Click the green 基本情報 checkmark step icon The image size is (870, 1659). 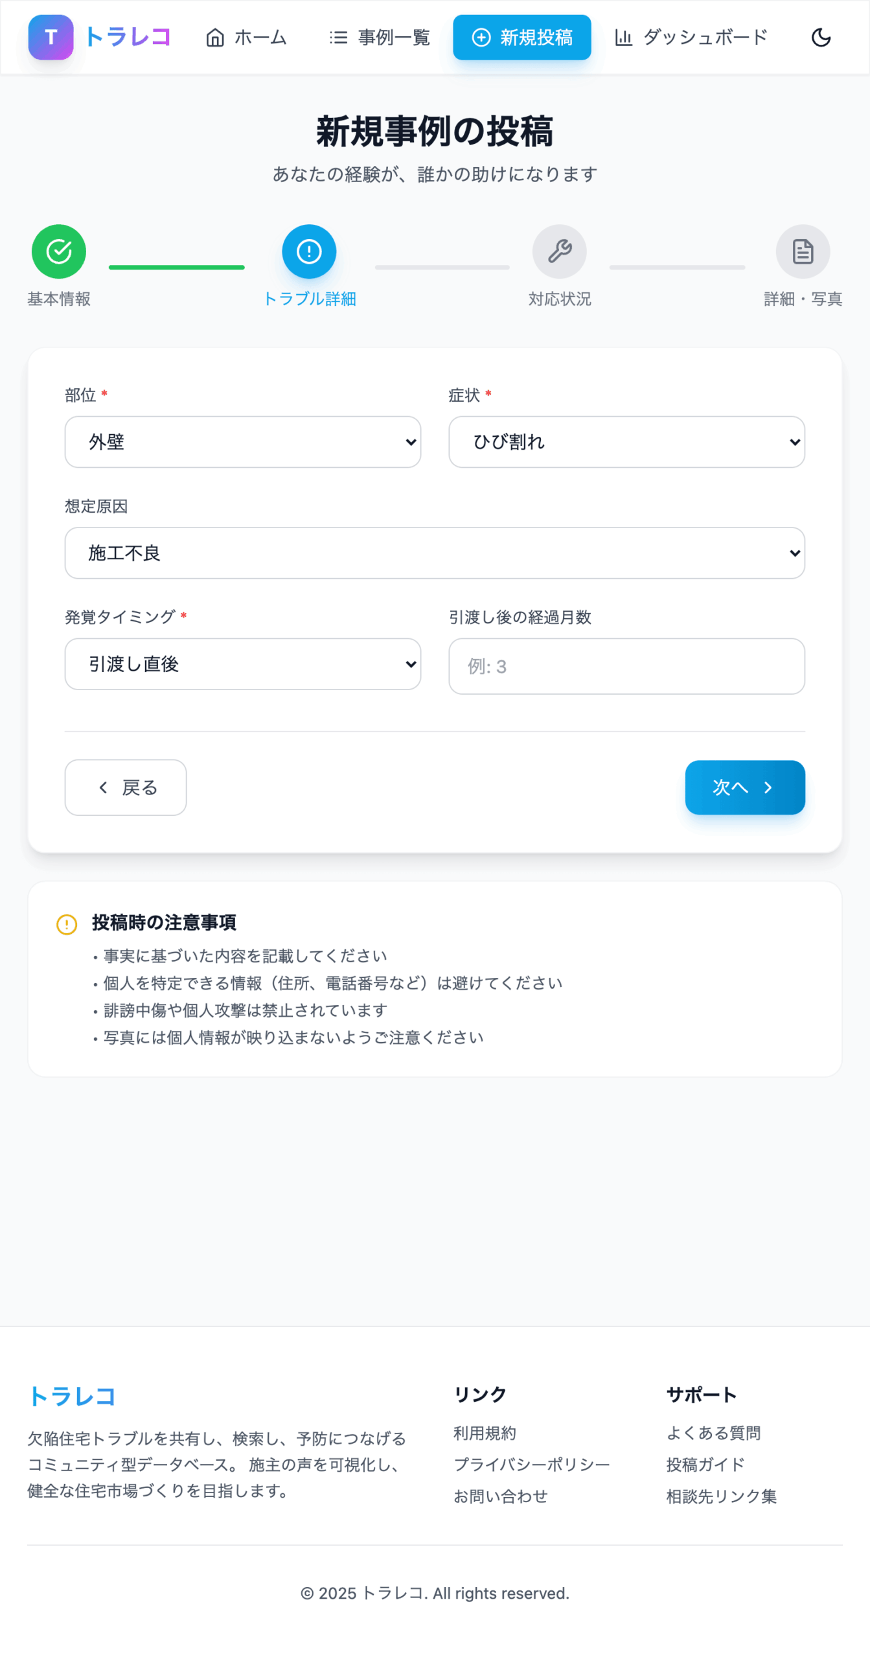coord(59,251)
